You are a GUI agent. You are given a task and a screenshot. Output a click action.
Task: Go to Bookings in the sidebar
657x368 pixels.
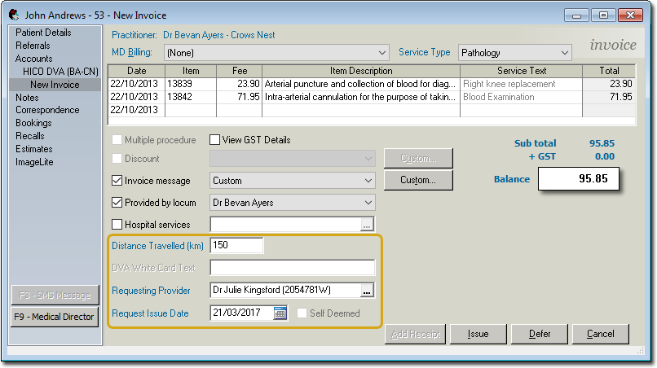33,123
